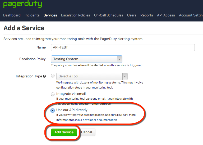
Task: Click the PagerDuty logo
Action: (23, 4)
